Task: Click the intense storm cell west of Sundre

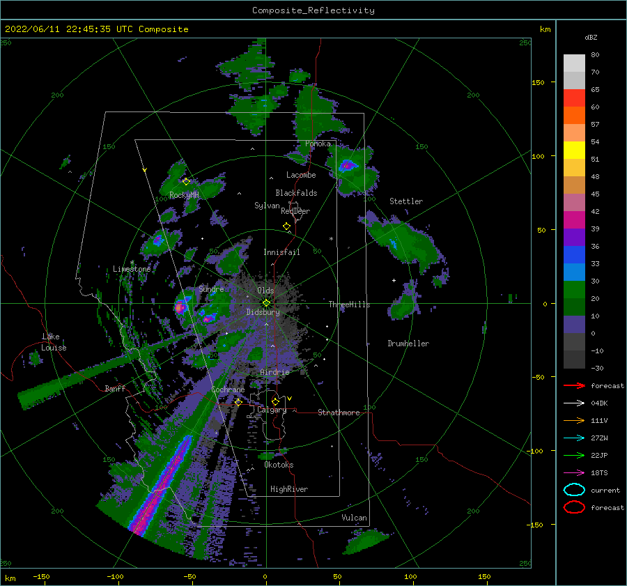Action: coord(180,307)
